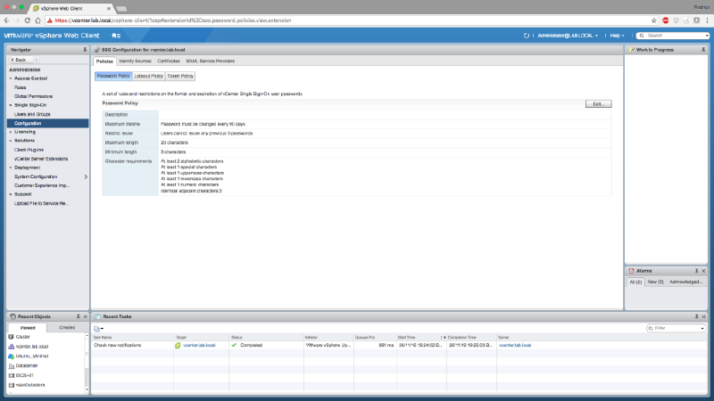Switch to the Identity Sources tab
The width and height of the screenshot is (714, 401).
pos(135,61)
